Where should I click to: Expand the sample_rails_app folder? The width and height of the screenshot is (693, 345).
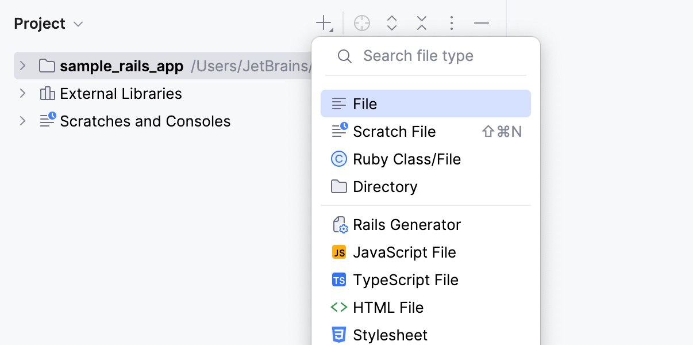(x=22, y=66)
